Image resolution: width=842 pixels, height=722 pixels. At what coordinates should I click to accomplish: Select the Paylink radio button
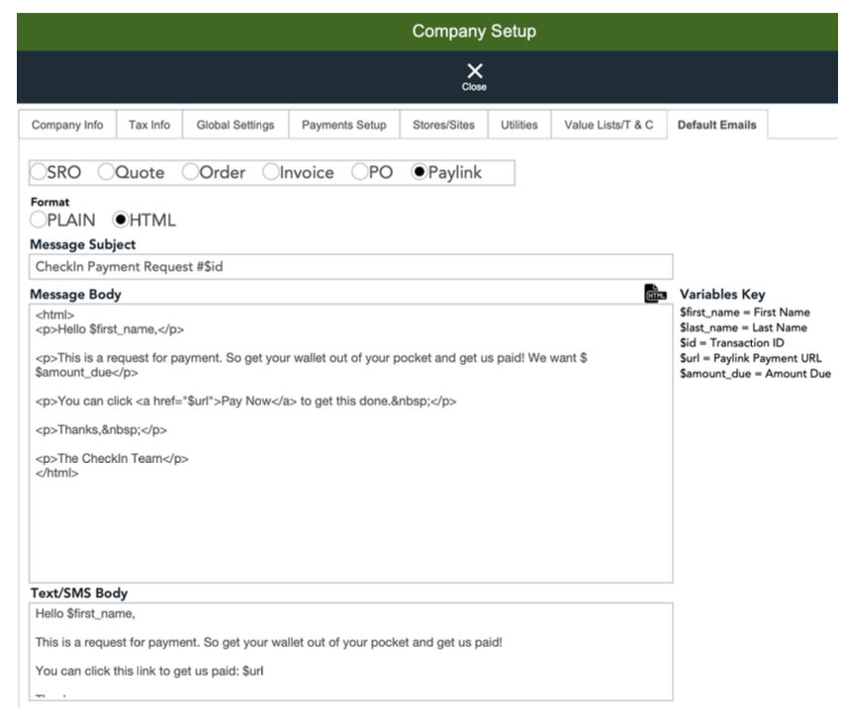[x=419, y=172]
